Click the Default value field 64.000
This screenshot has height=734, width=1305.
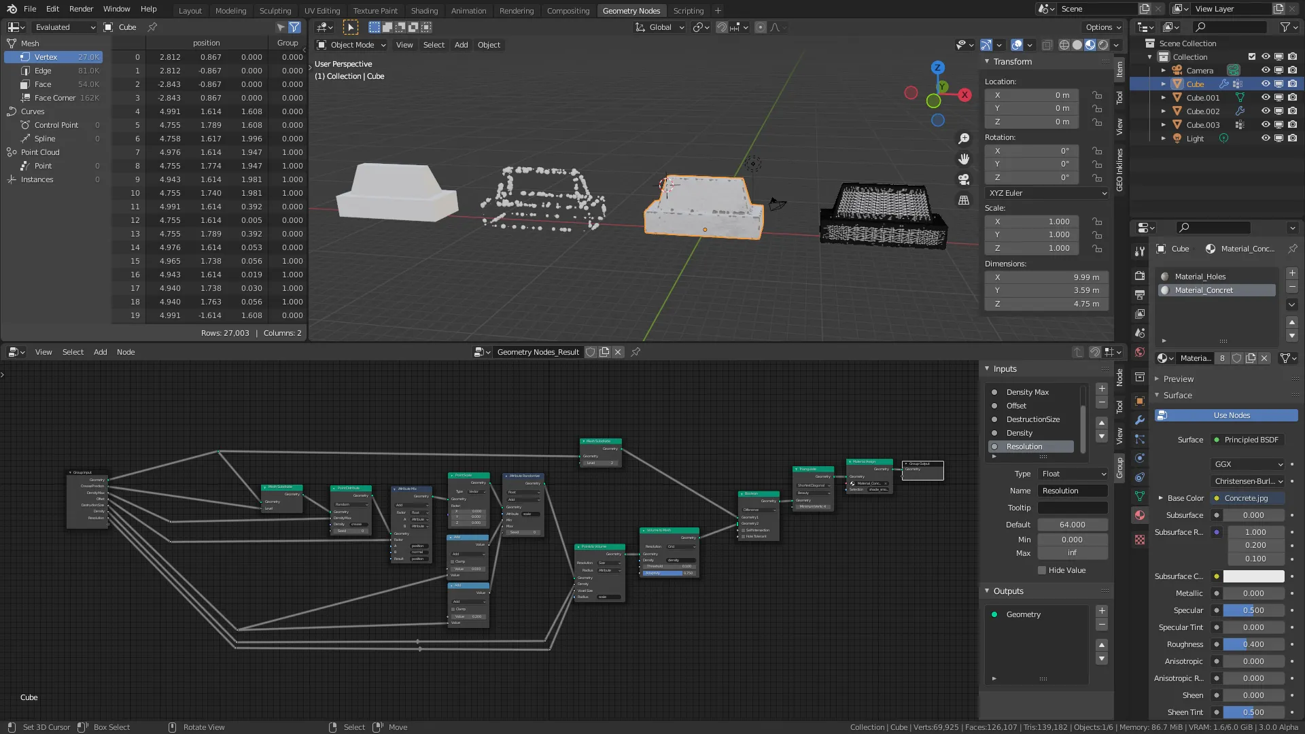pos(1072,525)
